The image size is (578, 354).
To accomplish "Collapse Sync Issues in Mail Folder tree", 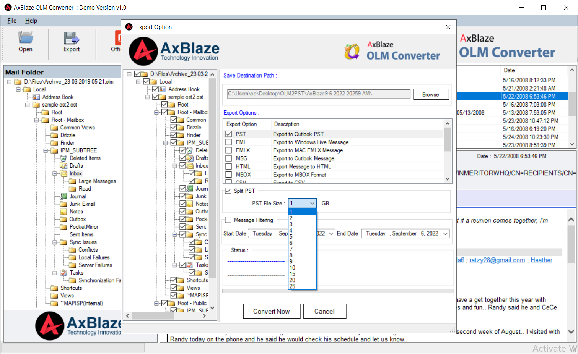I will coord(55,242).
